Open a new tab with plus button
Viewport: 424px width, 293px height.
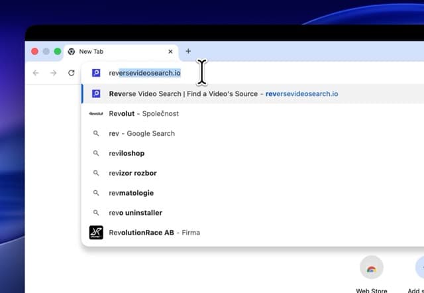(x=188, y=51)
